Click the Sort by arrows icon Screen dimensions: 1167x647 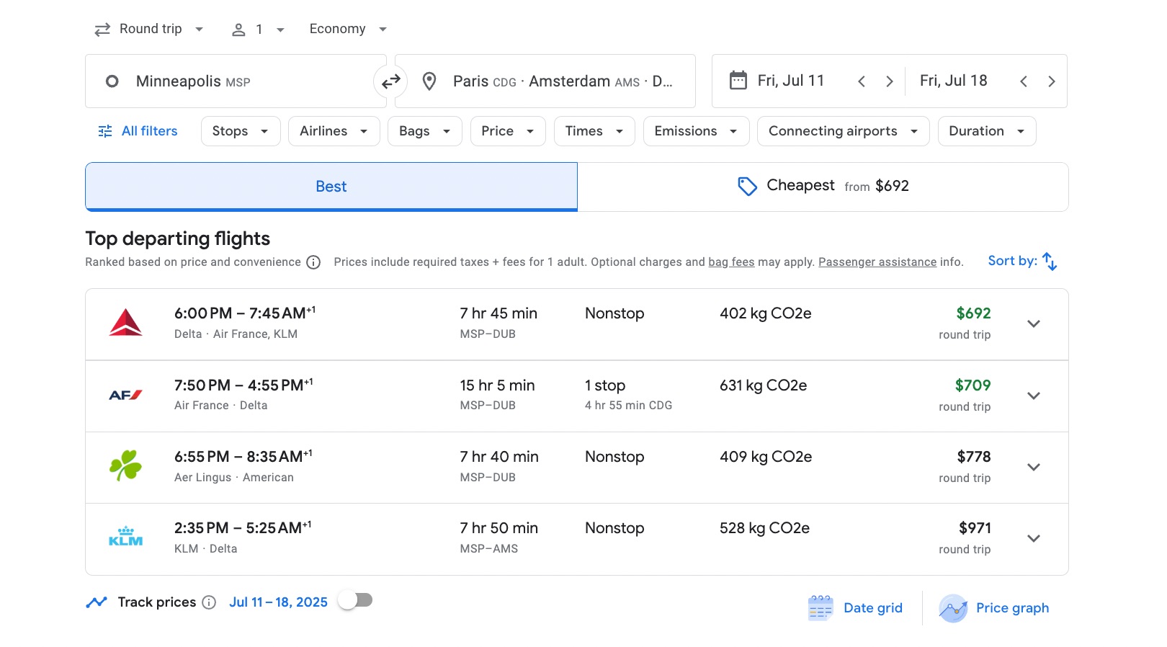click(1050, 262)
